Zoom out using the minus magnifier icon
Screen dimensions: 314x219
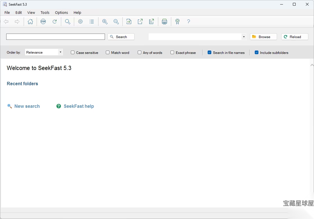coord(116,21)
